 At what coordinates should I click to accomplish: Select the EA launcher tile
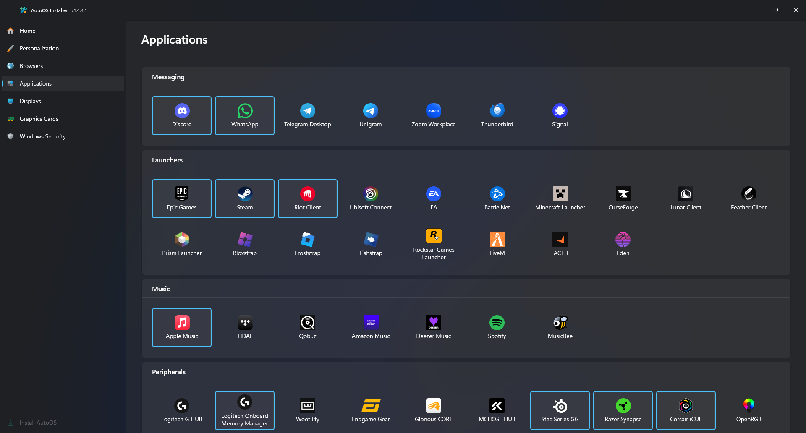pos(434,198)
